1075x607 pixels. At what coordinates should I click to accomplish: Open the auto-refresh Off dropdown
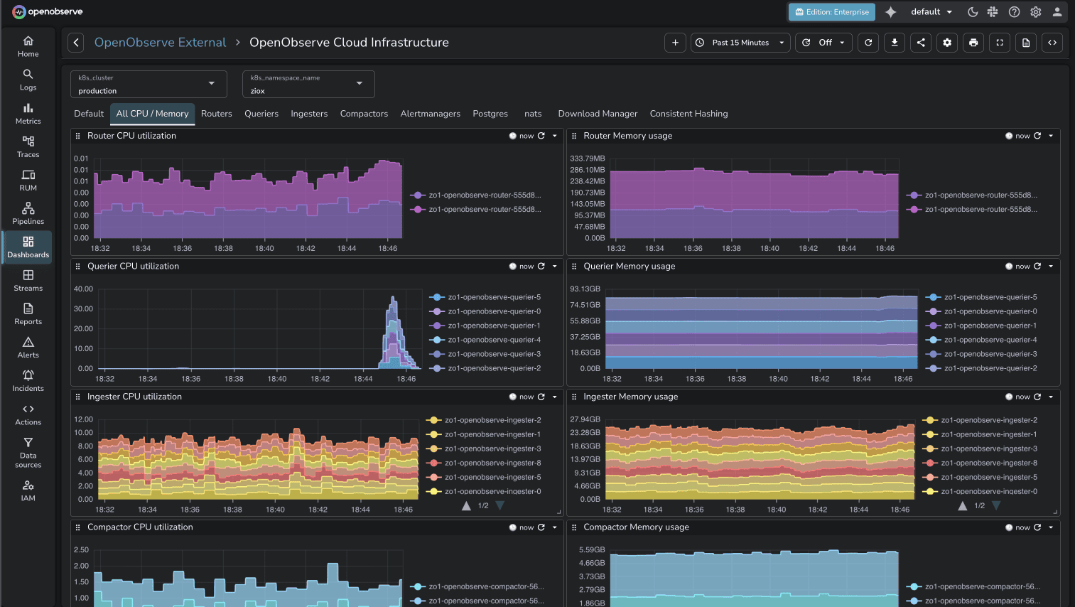[823, 43]
